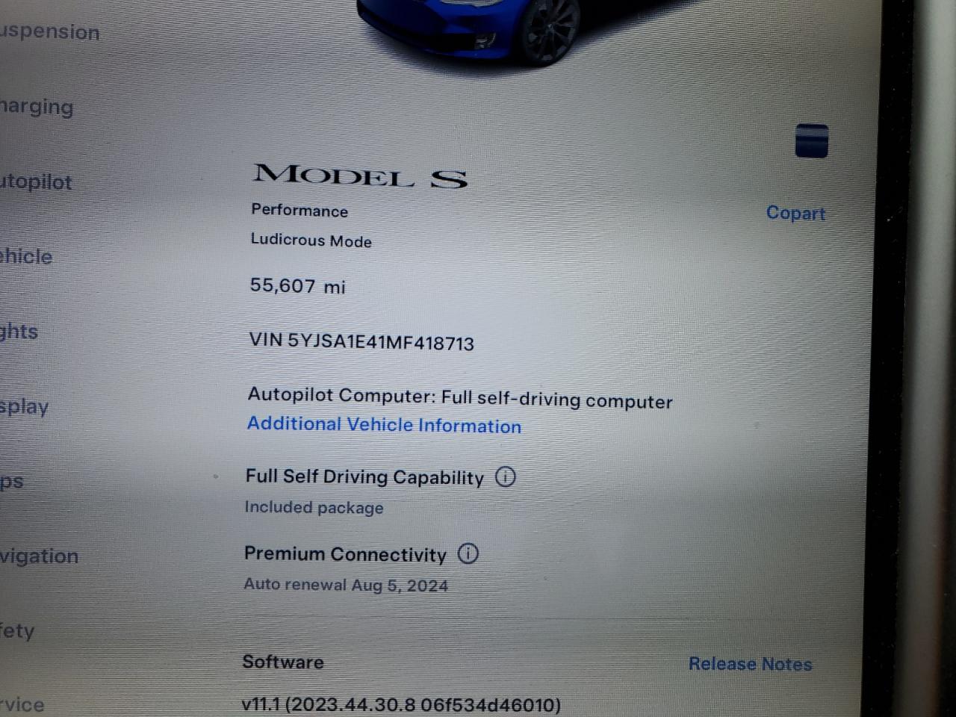This screenshot has height=717, width=956.
Task: Open the Suspension settings menu
Action: click(x=49, y=31)
